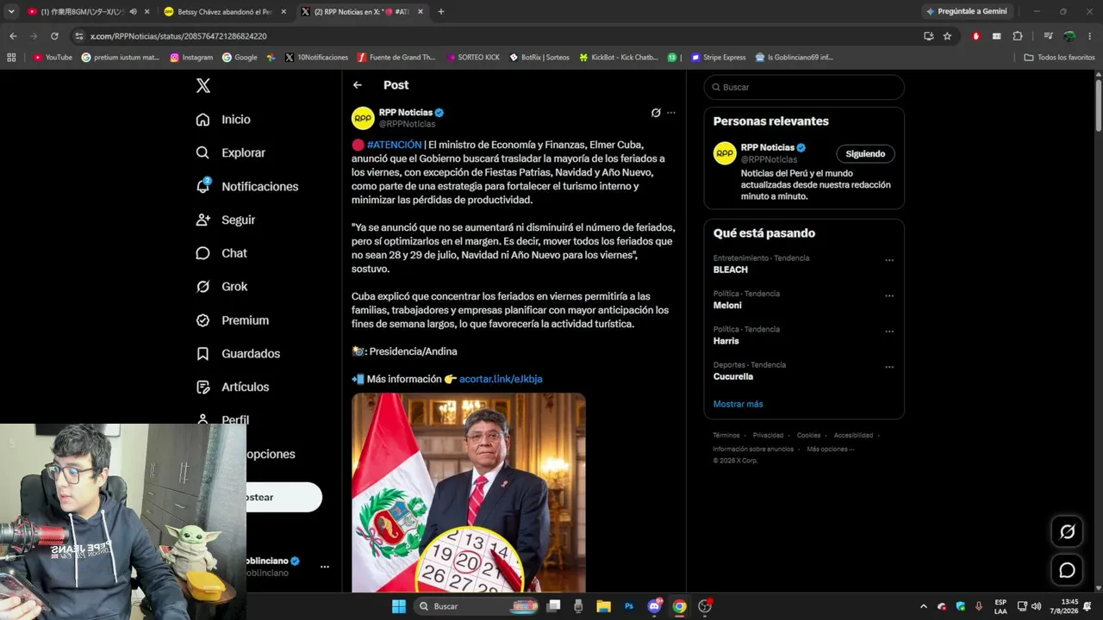This screenshot has width=1103, height=620.
Task: Open Discord from the taskbar
Action: point(654,606)
